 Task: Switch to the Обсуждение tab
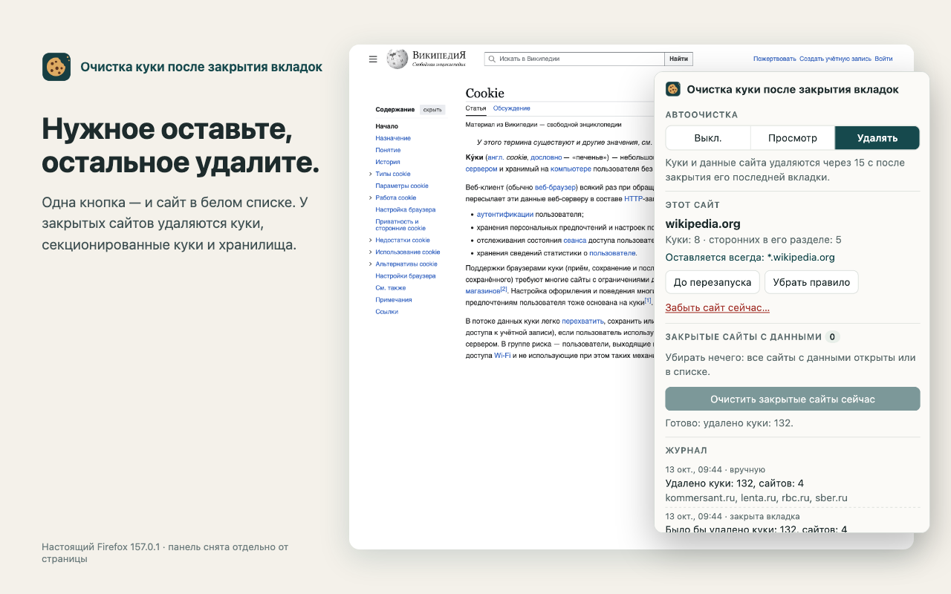(x=512, y=108)
